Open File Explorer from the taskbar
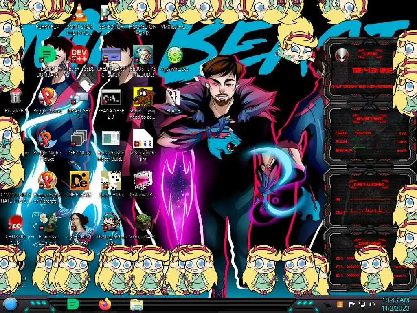The height and width of the screenshot is (313, 417). [137, 304]
